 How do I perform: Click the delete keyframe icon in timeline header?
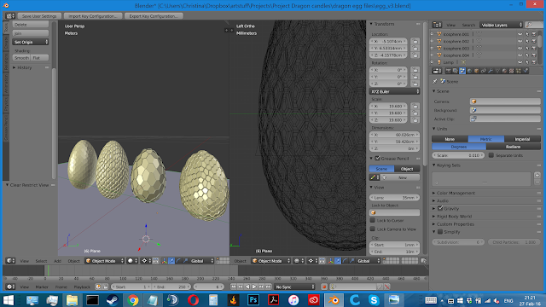[386, 287]
